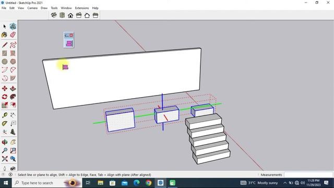
Task: Pick the Pie tool
Action: [x=13, y=78]
